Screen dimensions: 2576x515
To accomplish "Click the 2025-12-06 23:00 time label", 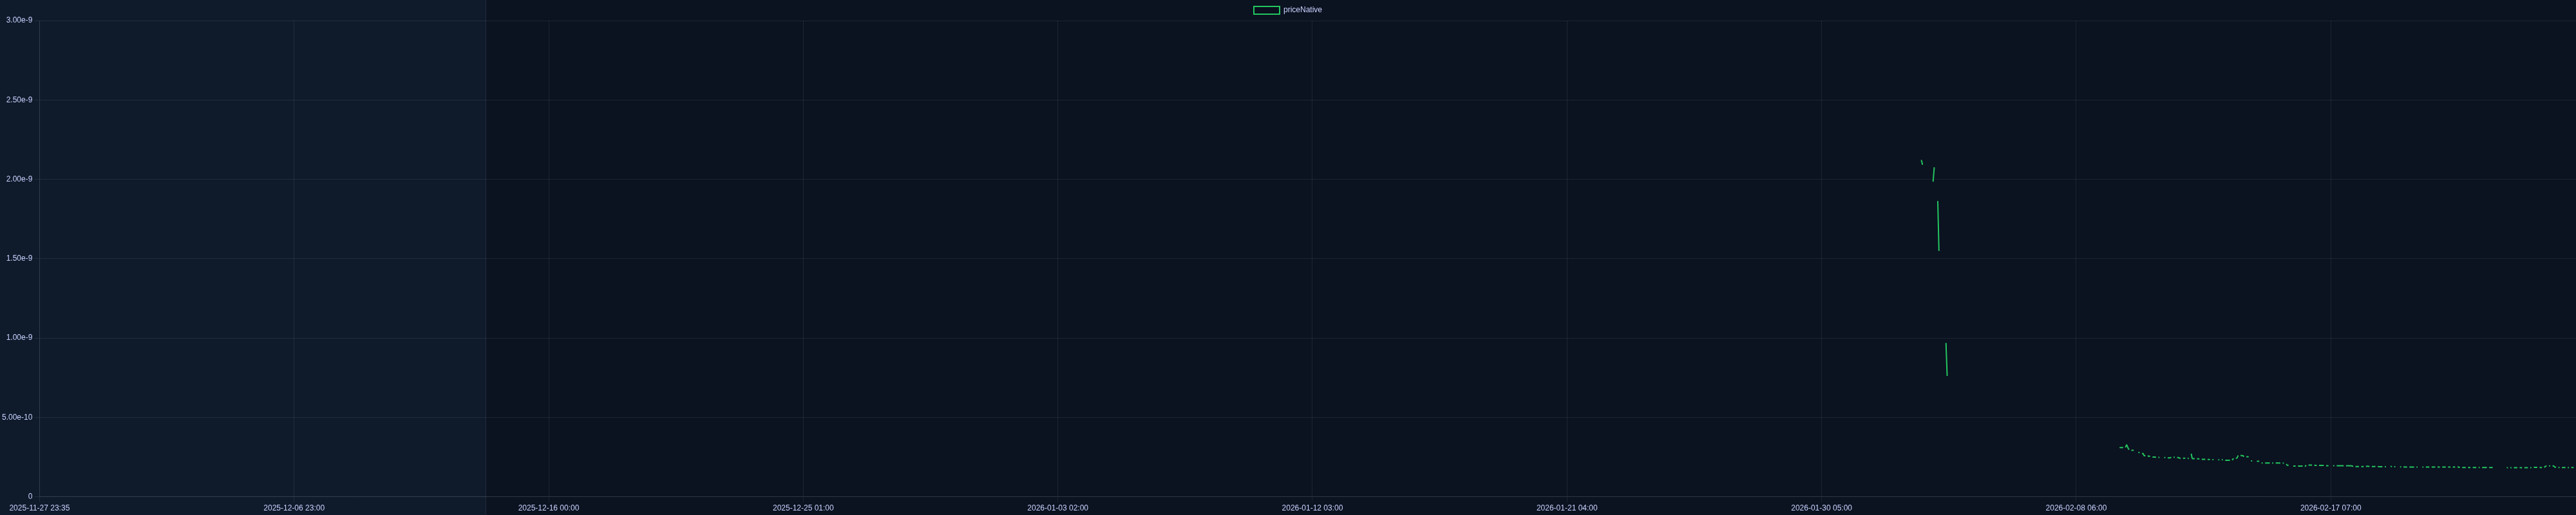I will coord(294,508).
